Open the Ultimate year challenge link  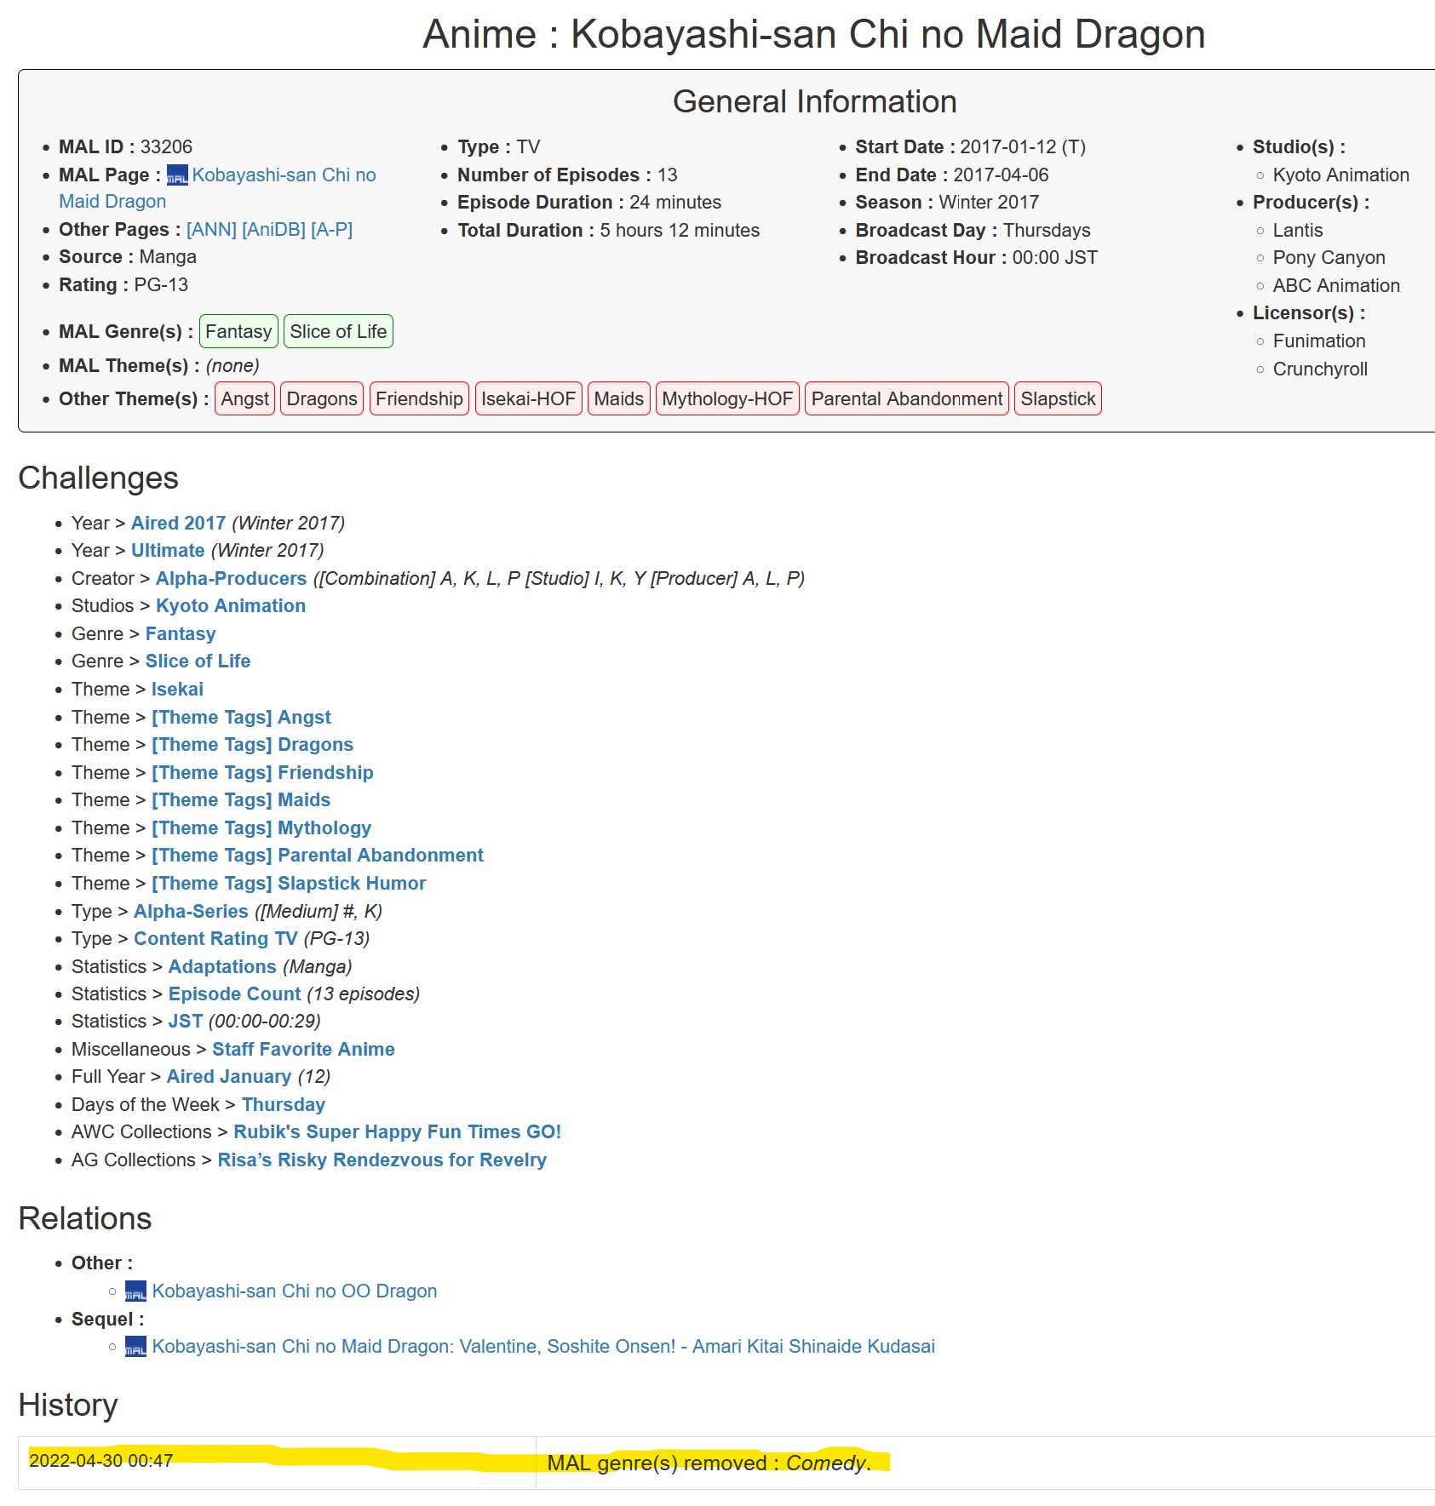[x=168, y=551]
